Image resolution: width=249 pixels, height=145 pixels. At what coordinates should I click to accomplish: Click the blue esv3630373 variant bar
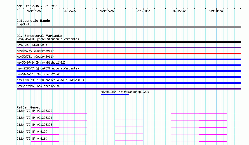click(x=129, y=83)
